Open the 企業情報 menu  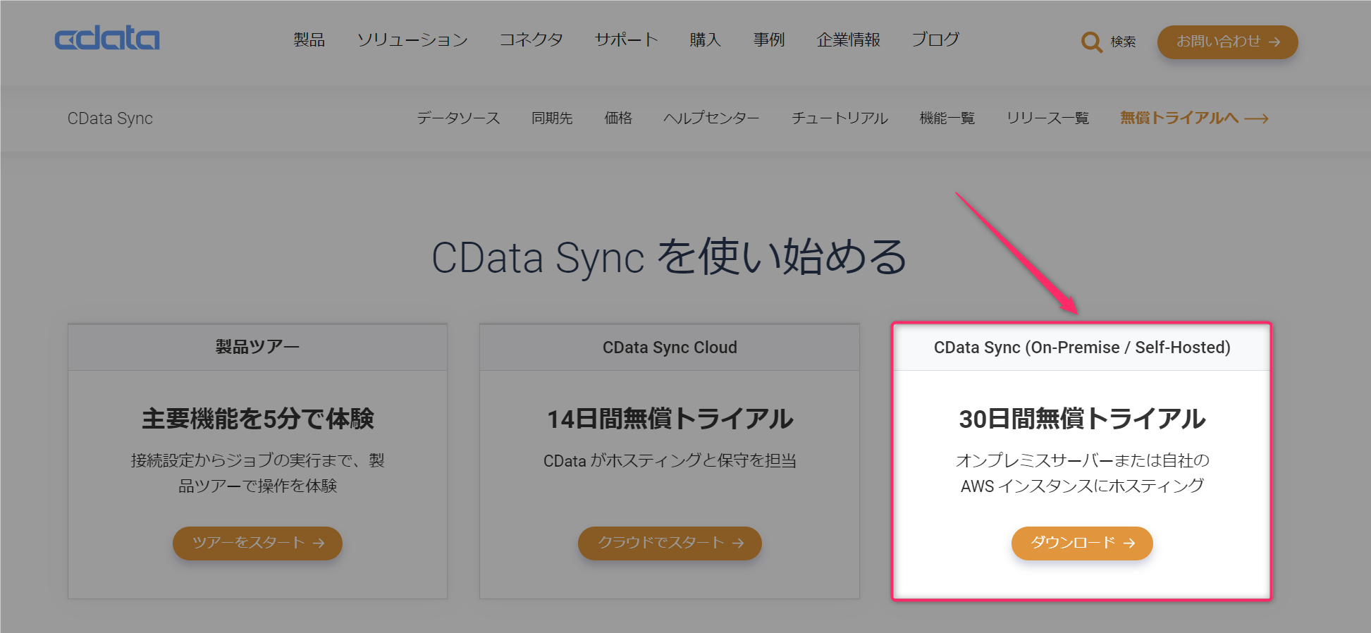click(x=848, y=40)
